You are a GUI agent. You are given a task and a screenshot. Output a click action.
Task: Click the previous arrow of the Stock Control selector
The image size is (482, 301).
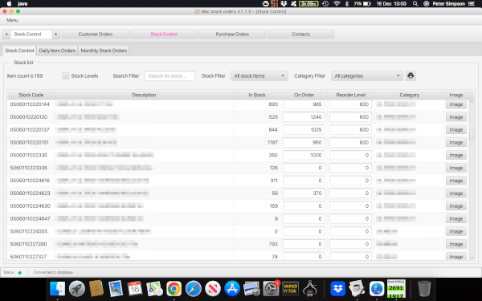pyautogui.click(x=6, y=34)
